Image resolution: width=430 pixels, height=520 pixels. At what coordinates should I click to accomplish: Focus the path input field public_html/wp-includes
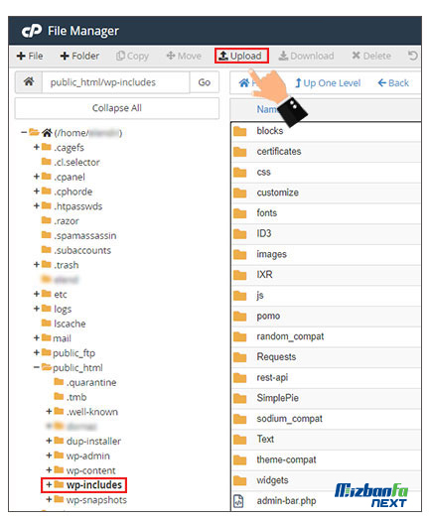(x=116, y=82)
